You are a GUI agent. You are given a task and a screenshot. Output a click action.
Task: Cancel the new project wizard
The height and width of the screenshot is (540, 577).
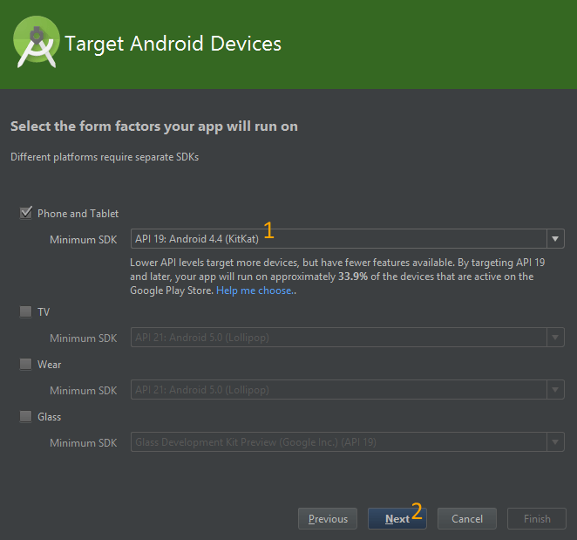click(x=466, y=518)
